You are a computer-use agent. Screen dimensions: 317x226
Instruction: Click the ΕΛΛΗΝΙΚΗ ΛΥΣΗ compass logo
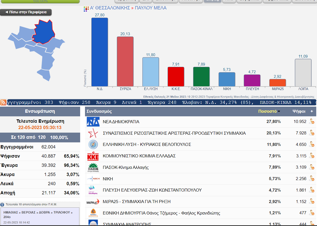click(93, 144)
